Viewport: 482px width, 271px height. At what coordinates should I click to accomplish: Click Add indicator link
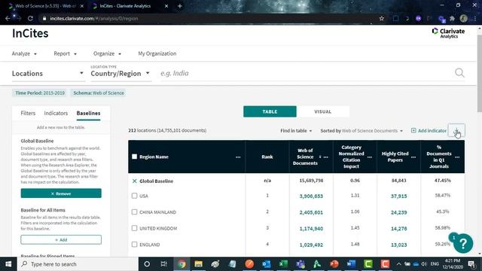click(429, 131)
